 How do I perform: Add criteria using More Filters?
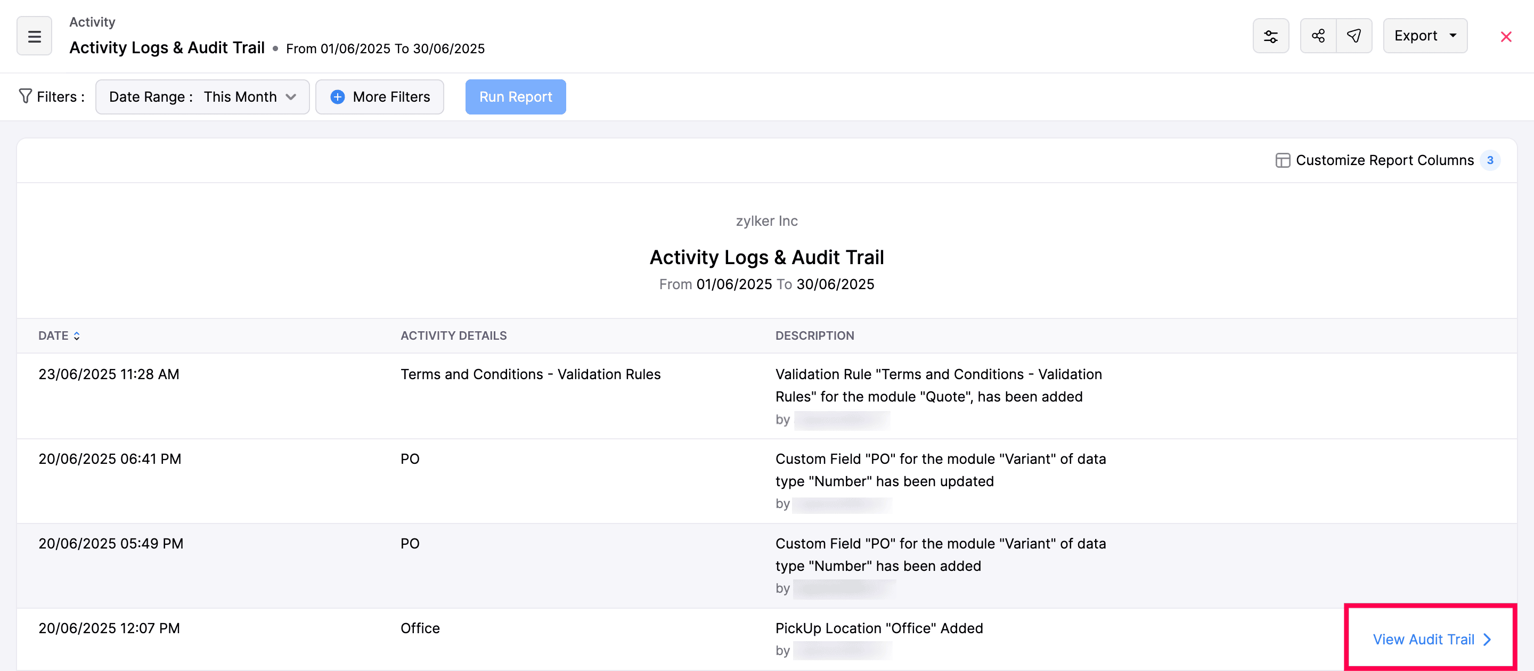point(379,96)
